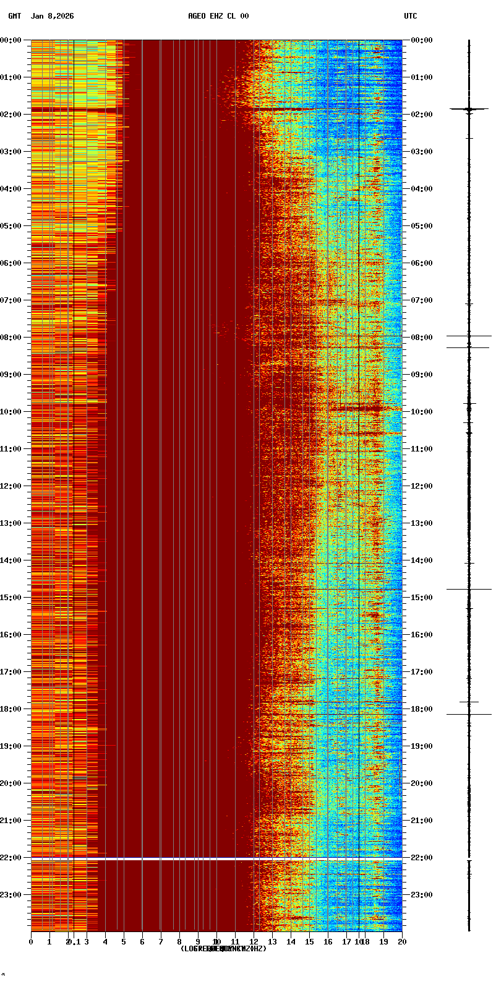The width and height of the screenshot is (496, 981).
Task: Click the GMT label at top left
Action: 15,16
